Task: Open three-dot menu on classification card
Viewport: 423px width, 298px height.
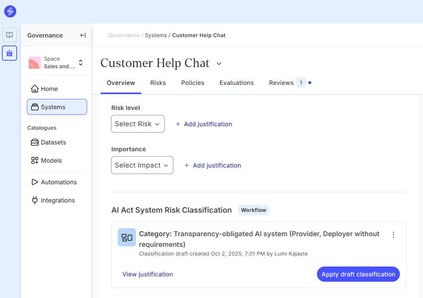Action: click(x=393, y=235)
